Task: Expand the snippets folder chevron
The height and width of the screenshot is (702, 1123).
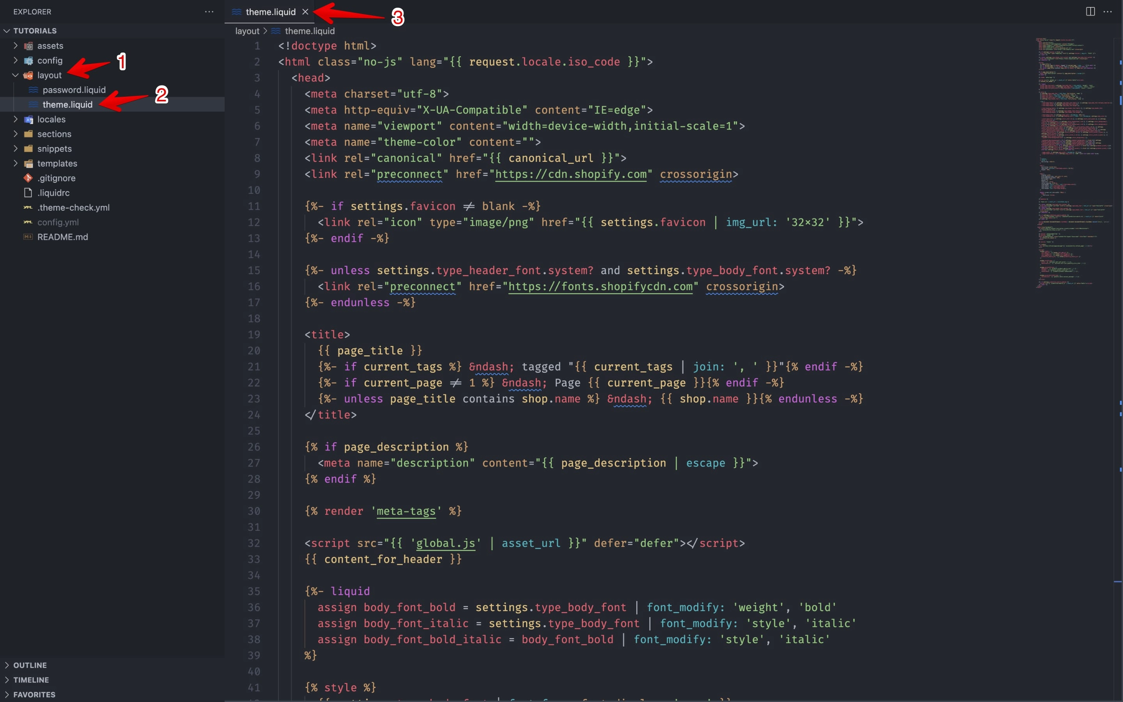Action: click(x=15, y=149)
